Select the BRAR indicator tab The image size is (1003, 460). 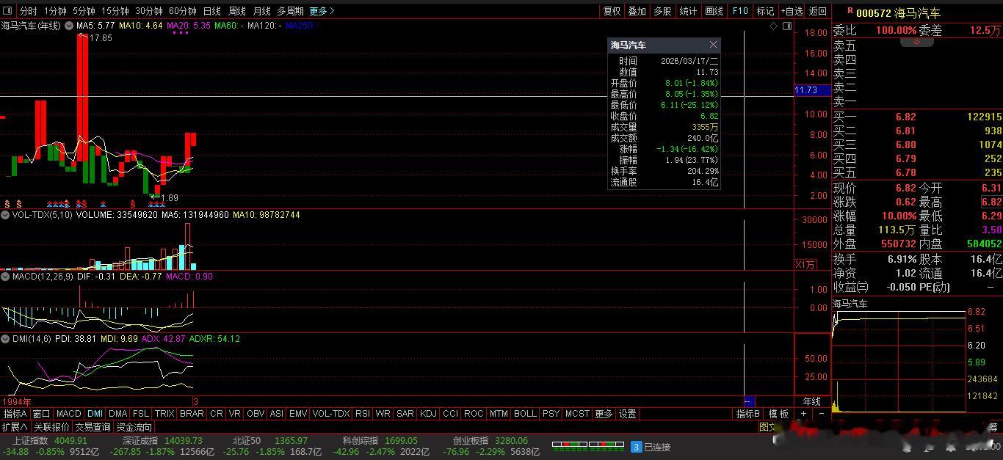point(192,414)
